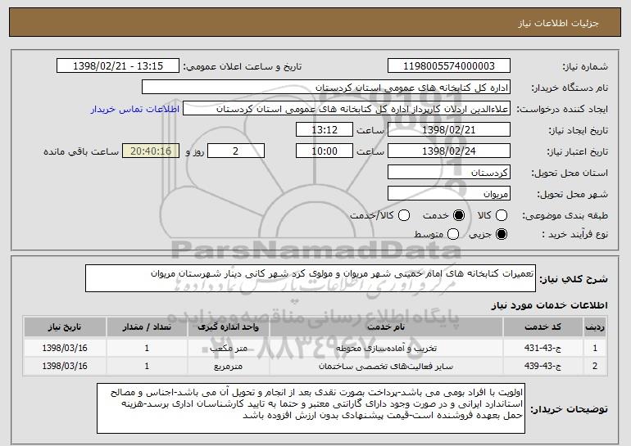Screen dimensions: 631x446
Task: Click the متر مکعب unit cell
Action: click(228, 348)
